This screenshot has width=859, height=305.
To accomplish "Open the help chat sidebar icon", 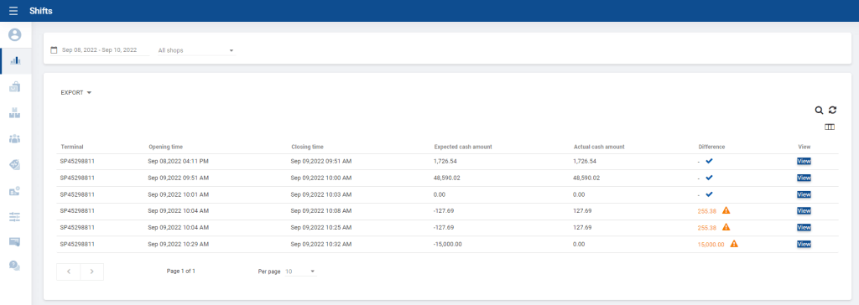I will 15,266.
